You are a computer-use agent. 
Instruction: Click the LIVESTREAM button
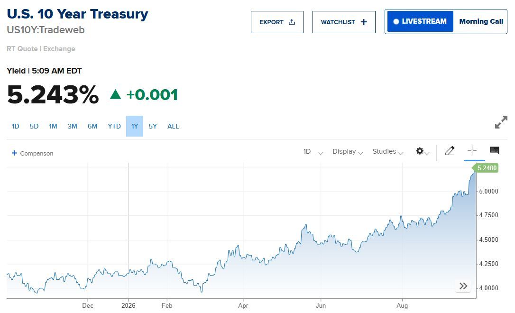[x=420, y=21]
